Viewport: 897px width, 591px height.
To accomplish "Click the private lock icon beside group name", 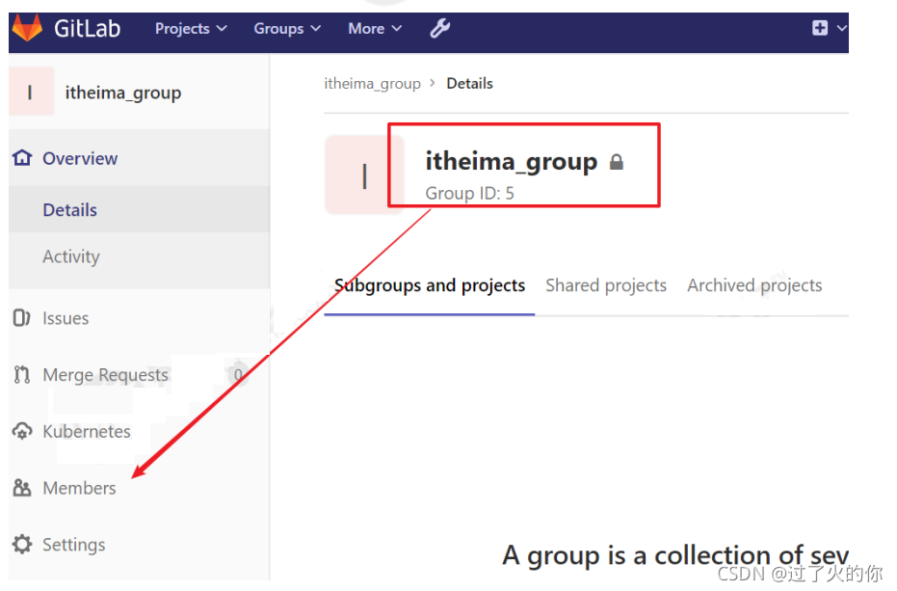I will click(x=616, y=163).
